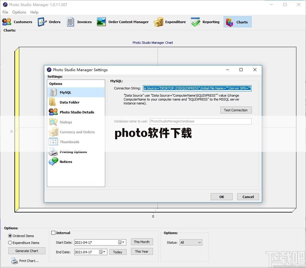Select Notices speech bubble icon

tap(54, 161)
